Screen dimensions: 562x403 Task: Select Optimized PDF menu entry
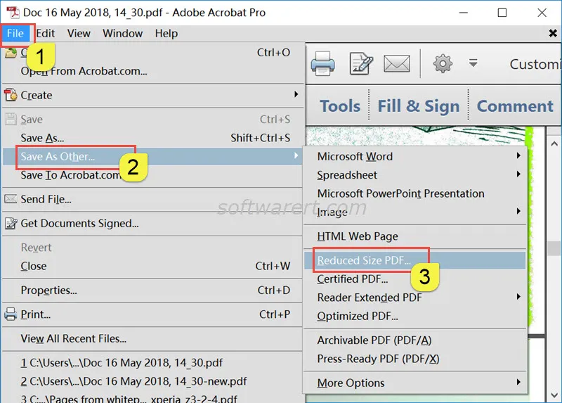(x=358, y=316)
